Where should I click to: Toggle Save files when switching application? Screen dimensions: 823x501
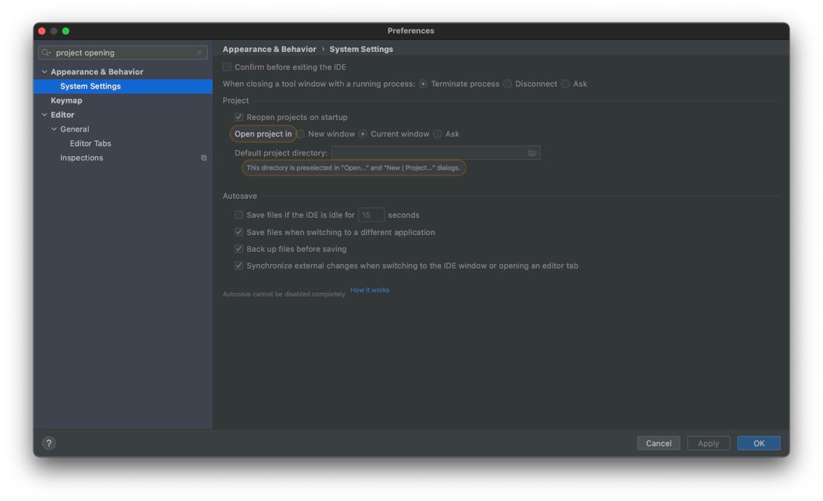tap(239, 232)
